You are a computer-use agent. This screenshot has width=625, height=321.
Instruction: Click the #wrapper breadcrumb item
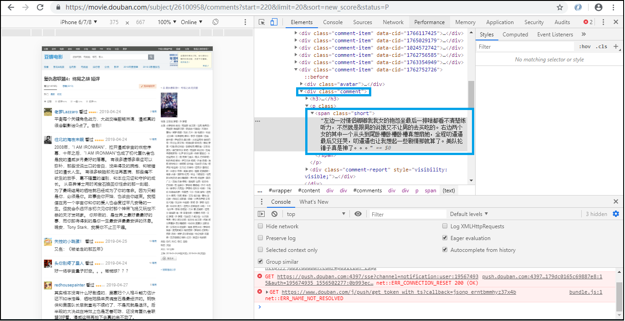click(280, 191)
